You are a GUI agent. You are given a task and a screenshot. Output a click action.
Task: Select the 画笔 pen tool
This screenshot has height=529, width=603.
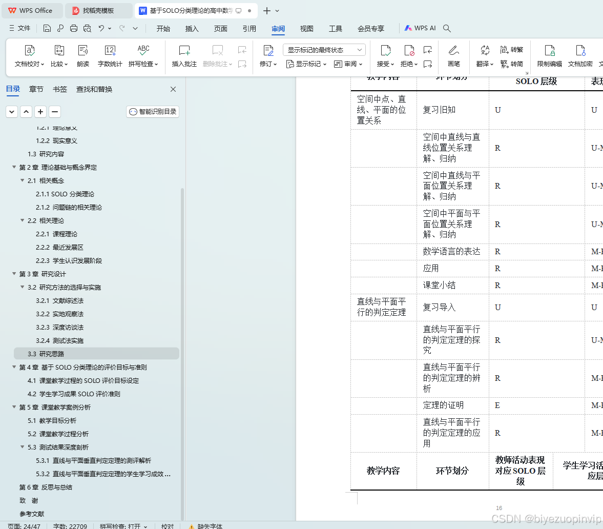coord(454,56)
